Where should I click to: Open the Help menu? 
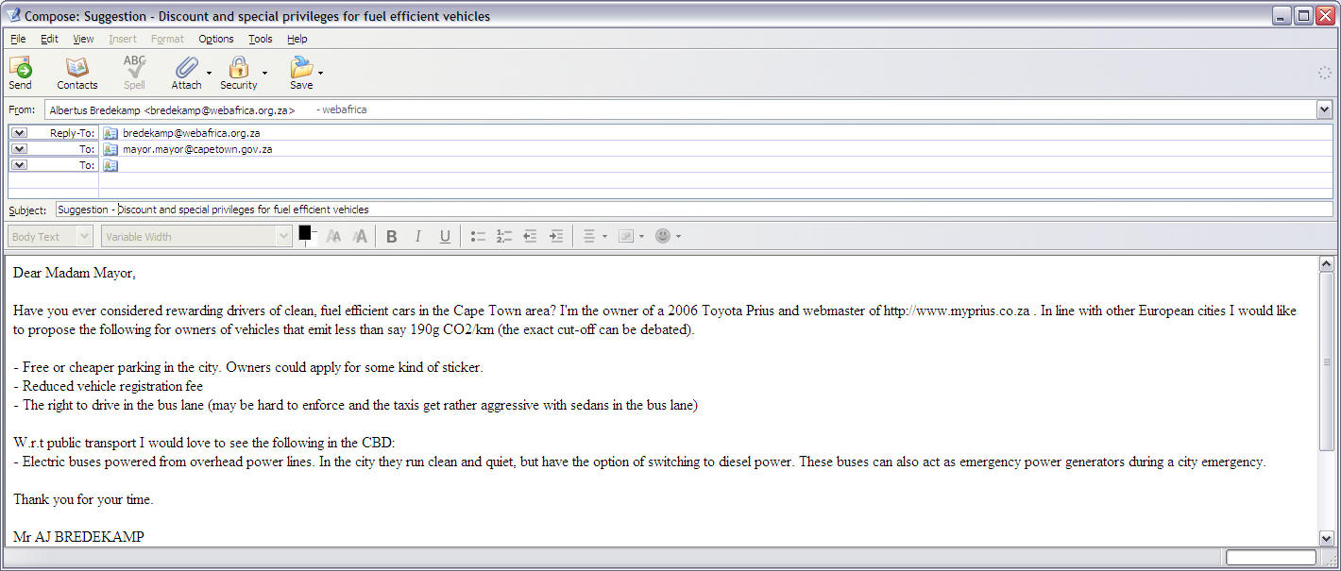click(297, 39)
